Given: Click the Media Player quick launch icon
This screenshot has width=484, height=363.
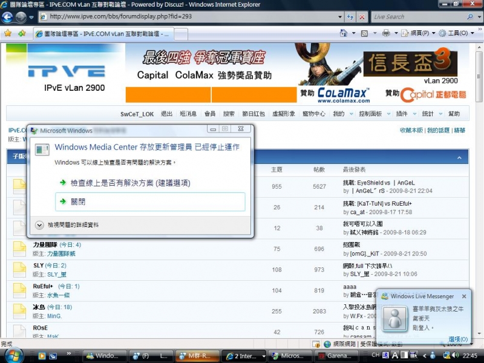Looking at the screenshot, I should [x=42, y=356].
